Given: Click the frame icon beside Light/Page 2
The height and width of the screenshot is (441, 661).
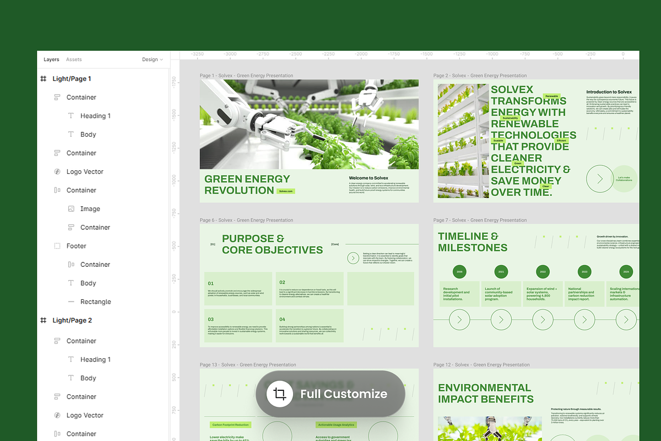Looking at the screenshot, I should pyautogui.click(x=44, y=320).
